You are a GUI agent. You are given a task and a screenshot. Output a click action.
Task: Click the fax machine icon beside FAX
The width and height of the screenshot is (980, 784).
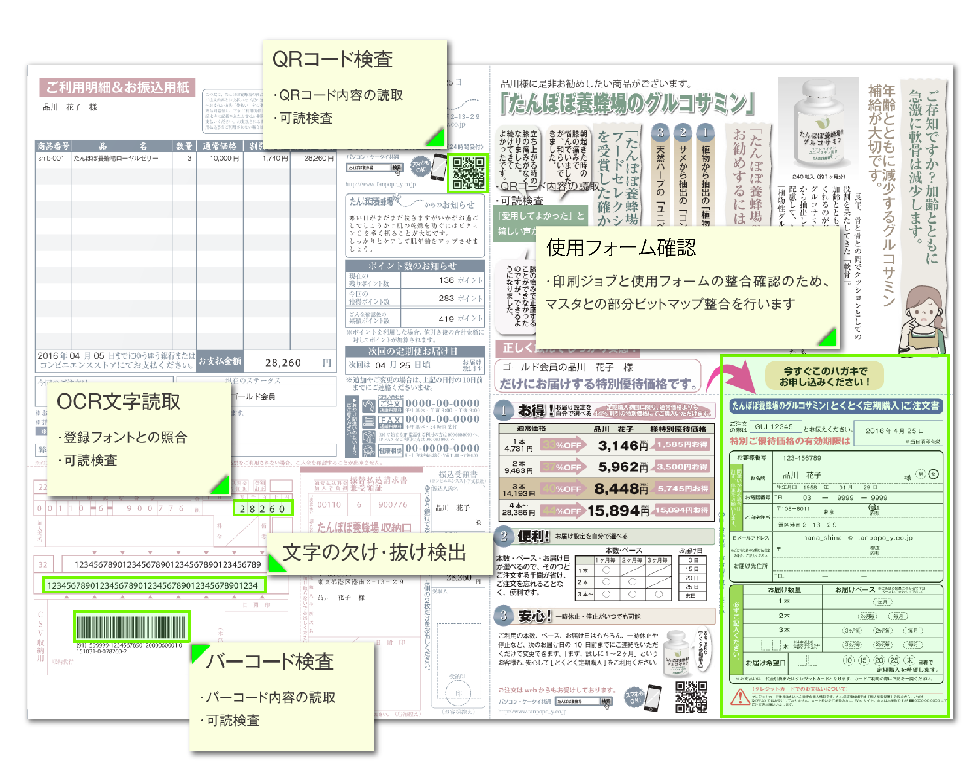coord(368,422)
